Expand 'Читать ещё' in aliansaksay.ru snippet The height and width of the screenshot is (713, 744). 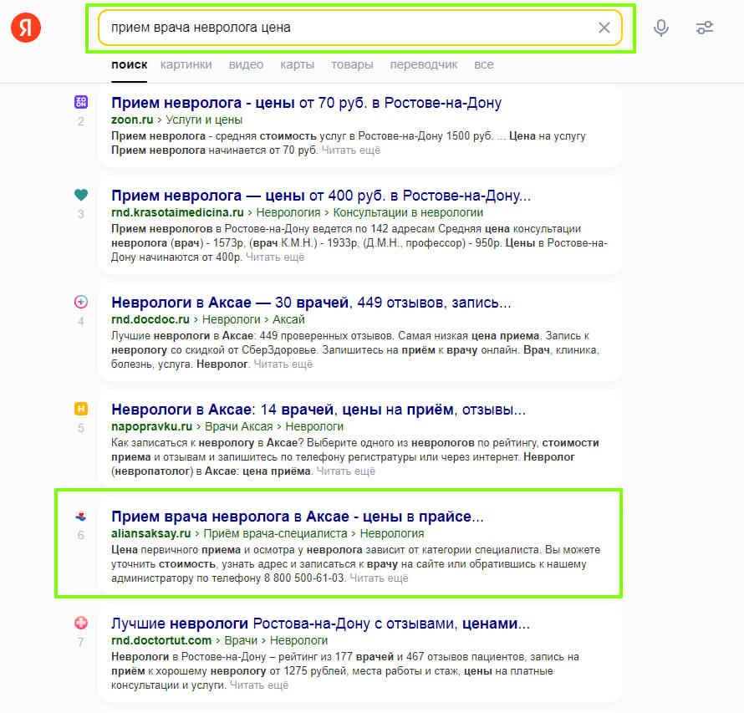coord(379,578)
